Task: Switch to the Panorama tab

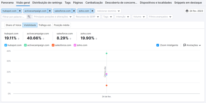Action: pos(7,3)
